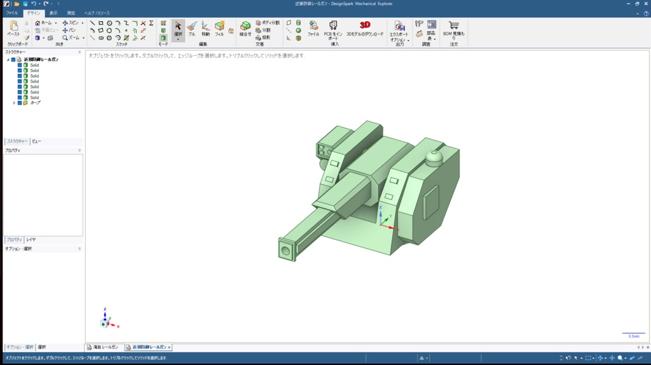This screenshot has width=651, height=365.
Task: Toggle the カーブ visibility checkbox
Action: click(20, 103)
